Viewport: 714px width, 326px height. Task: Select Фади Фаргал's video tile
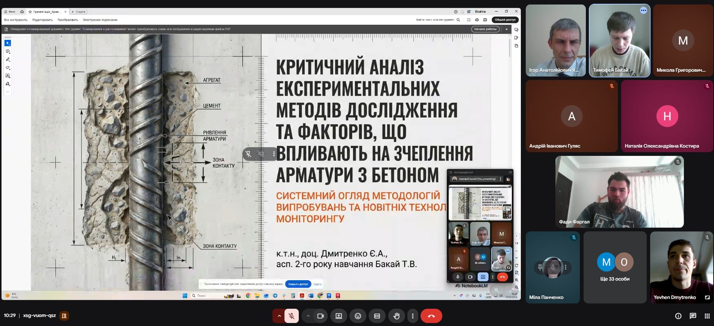pos(620,192)
